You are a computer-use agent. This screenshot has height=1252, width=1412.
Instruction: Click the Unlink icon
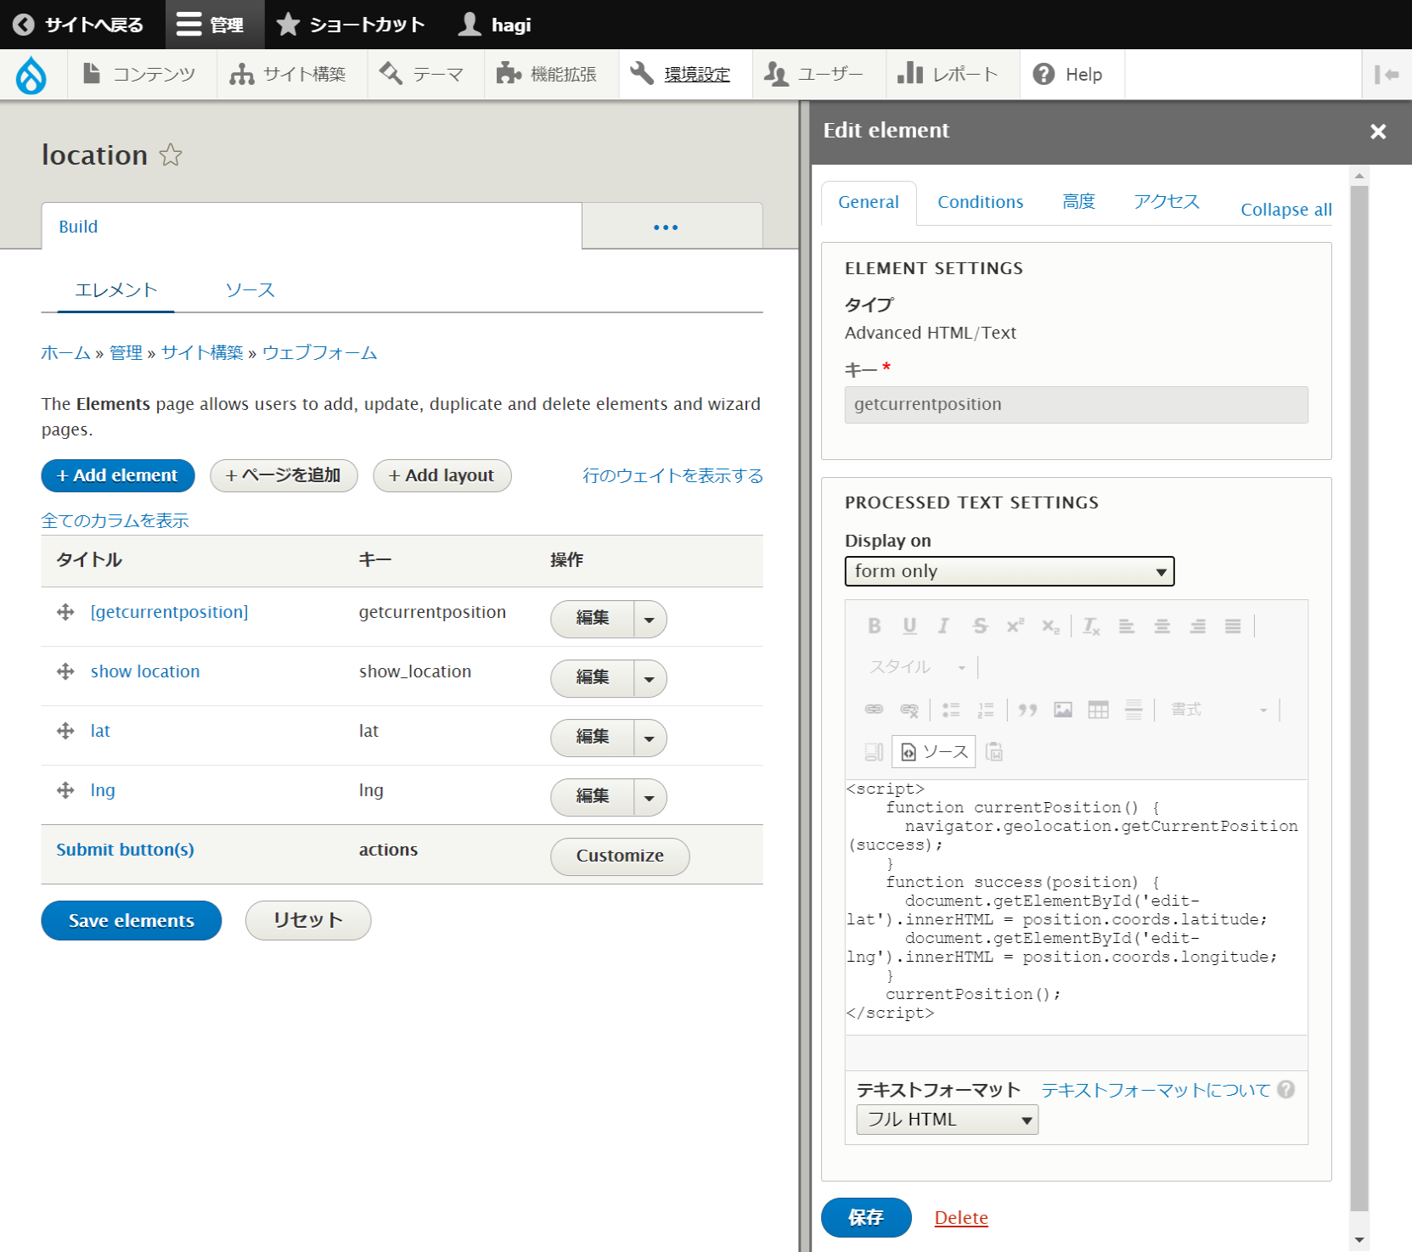[909, 710]
